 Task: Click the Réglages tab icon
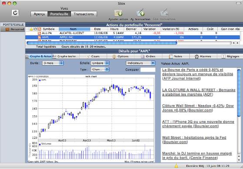(x=223, y=56)
